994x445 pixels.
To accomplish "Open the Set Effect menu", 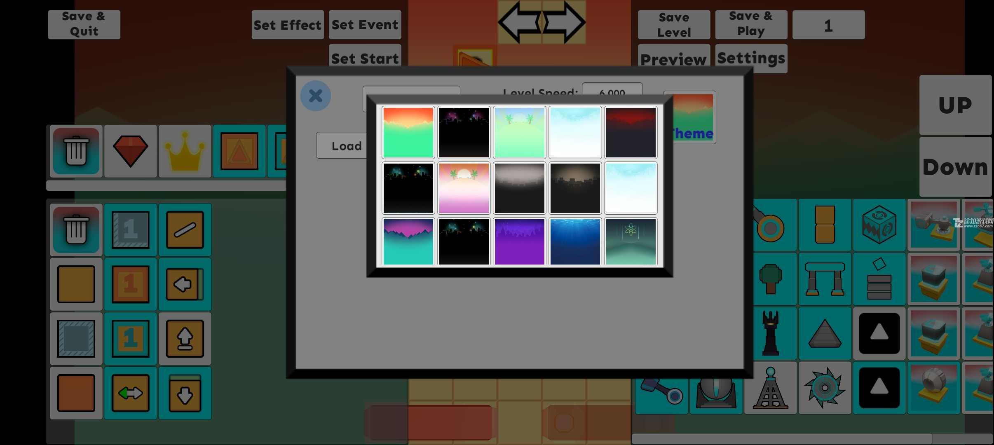I will tap(286, 24).
